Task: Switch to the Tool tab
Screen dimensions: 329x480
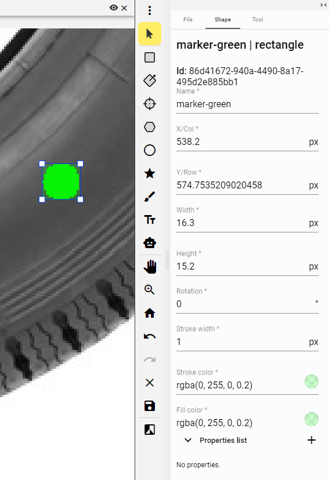Action: point(258,20)
